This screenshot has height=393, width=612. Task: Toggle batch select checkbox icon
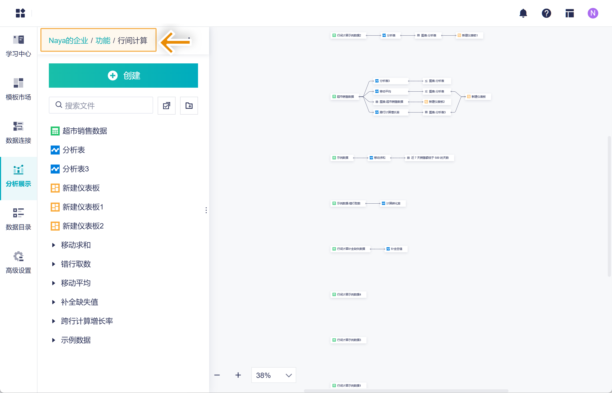166,106
